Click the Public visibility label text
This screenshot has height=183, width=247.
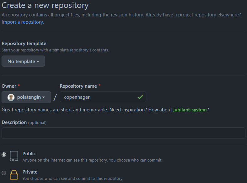(29, 154)
